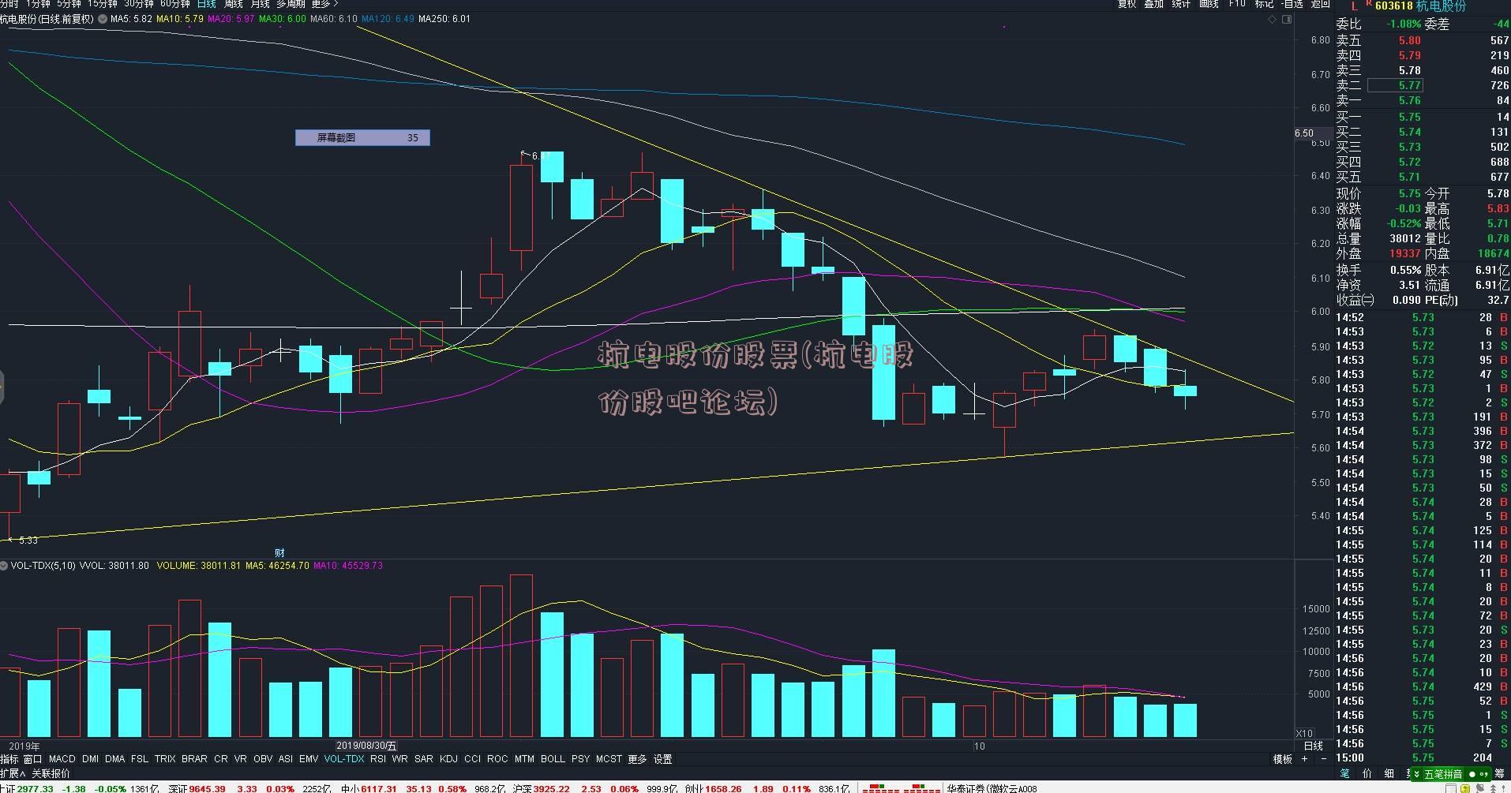Image resolution: width=1511 pixels, height=793 pixels.
Task: Remove stock from 自选 watchlist
Action: point(1292,4)
